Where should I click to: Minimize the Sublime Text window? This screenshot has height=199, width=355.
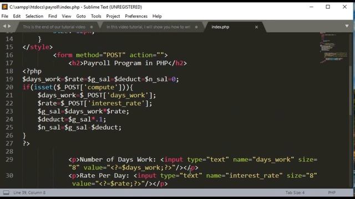(x=312, y=7)
